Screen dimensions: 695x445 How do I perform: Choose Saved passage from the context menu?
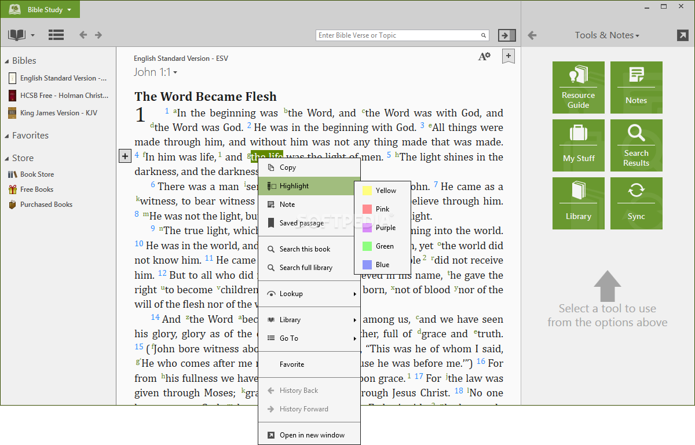[x=309, y=223]
